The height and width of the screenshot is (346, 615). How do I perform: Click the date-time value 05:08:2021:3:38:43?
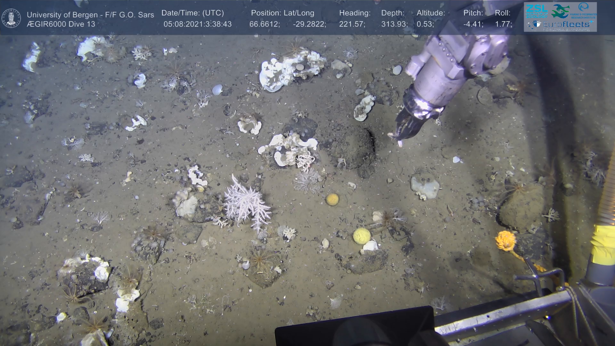coord(197,24)
